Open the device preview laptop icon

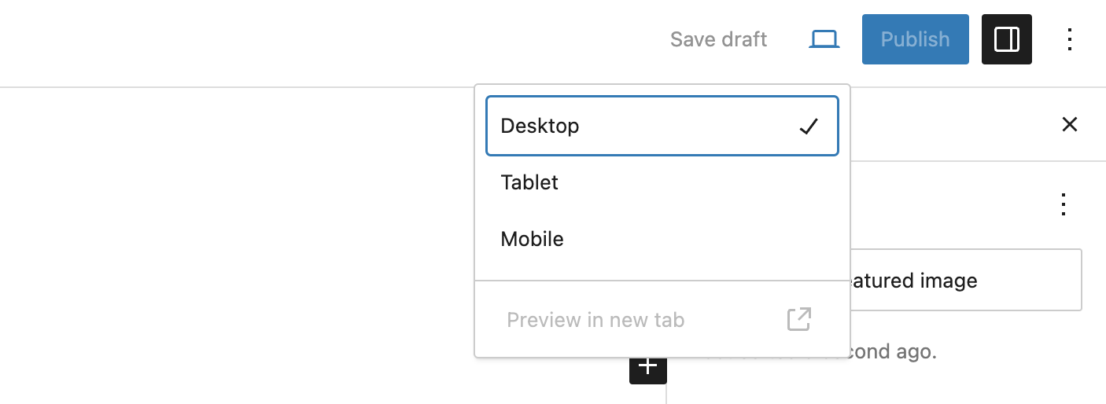click(824, 39)
